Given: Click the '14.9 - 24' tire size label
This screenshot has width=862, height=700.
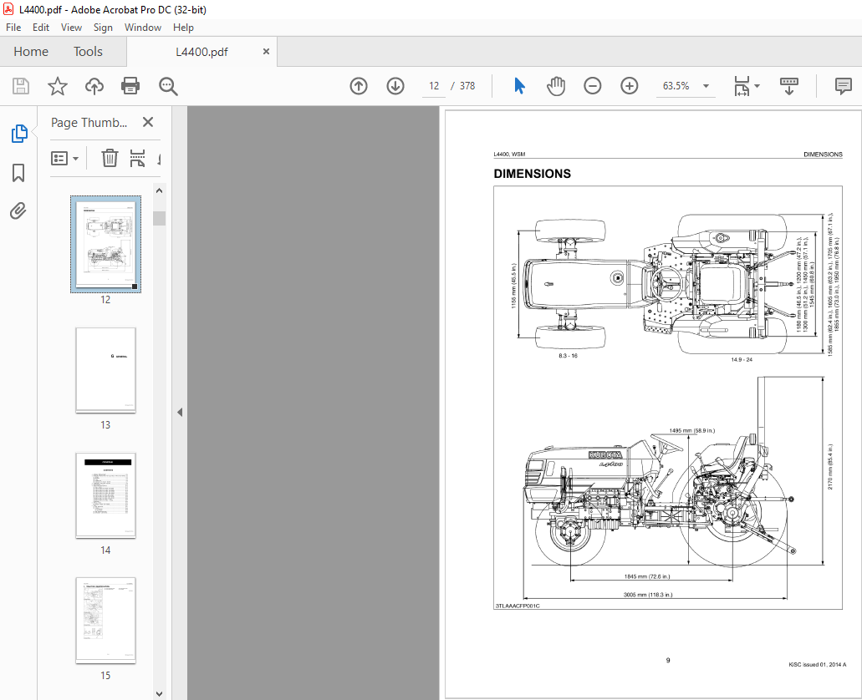Looking at the screenshot, I should 742,359.
